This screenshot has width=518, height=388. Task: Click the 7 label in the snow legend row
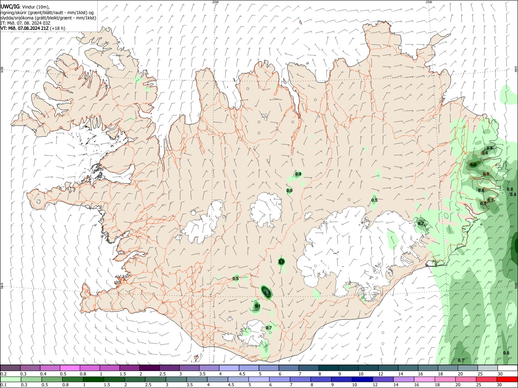tap(300, 374)
